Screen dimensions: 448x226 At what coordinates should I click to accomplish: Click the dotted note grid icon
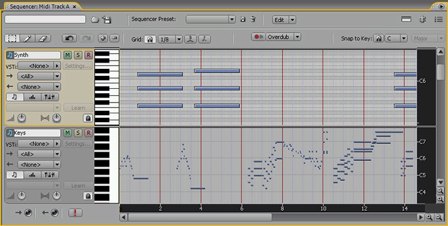(204, 39)
